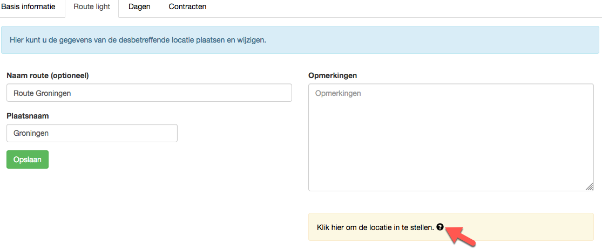Click 'Klik hier om de locatie in te stellen'
Image resolution: width=602 pixels, height=250 pixels.
pos(375,227)
